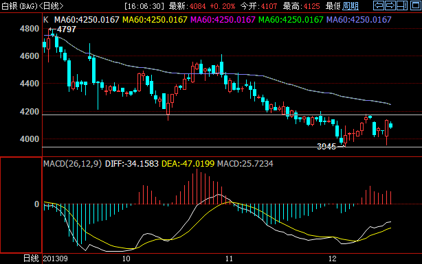Screen dimensions: 422x264
Task: Click the MACD(26,12,9) indicator label
Action: (x=73, y=164)
